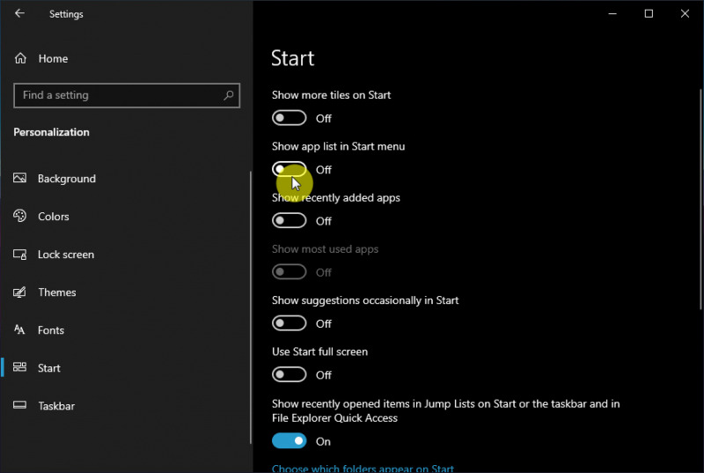Minimize the Settings window
Viewport: 704px width, 473px height.
(x=612, y=13)
